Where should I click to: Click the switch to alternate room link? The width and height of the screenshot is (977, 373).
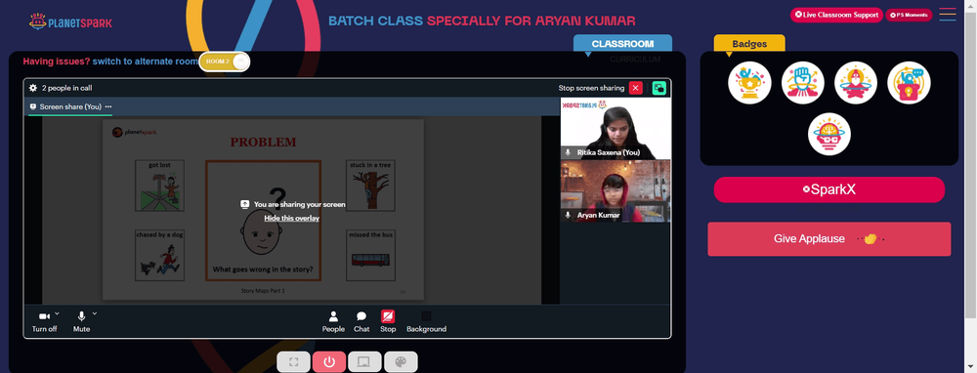click(145, 62)
